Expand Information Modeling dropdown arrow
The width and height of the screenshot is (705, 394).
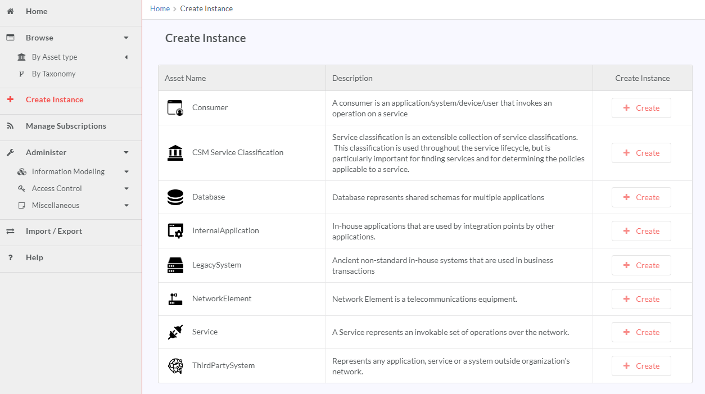click(126, 171)
